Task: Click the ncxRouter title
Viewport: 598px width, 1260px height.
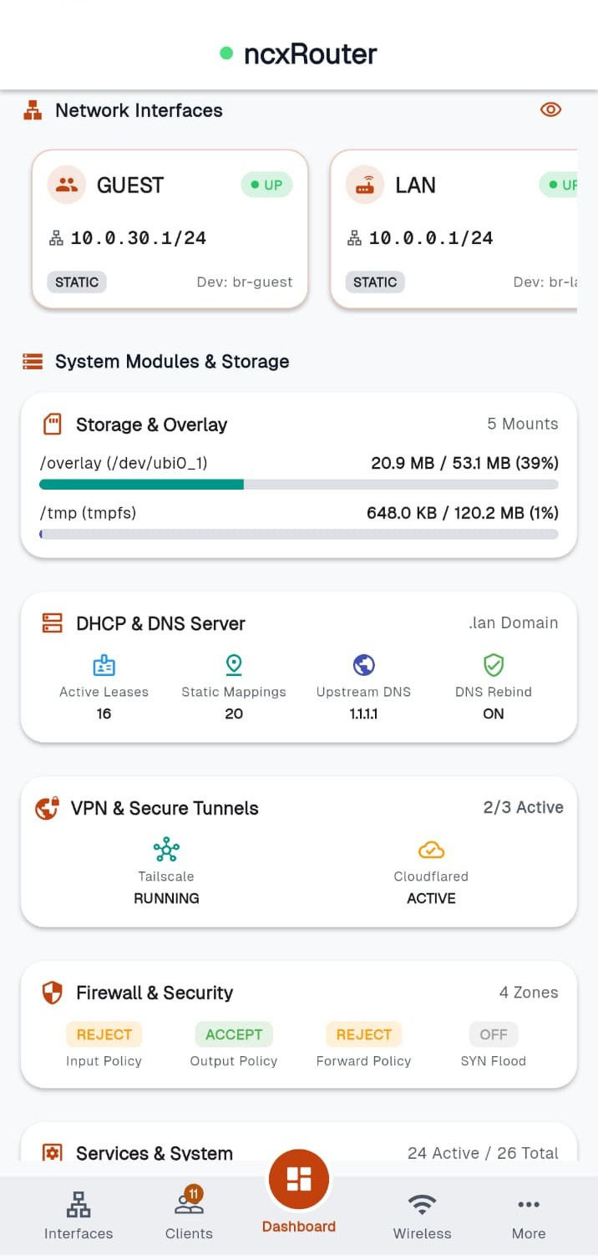Action: (311, 54)
